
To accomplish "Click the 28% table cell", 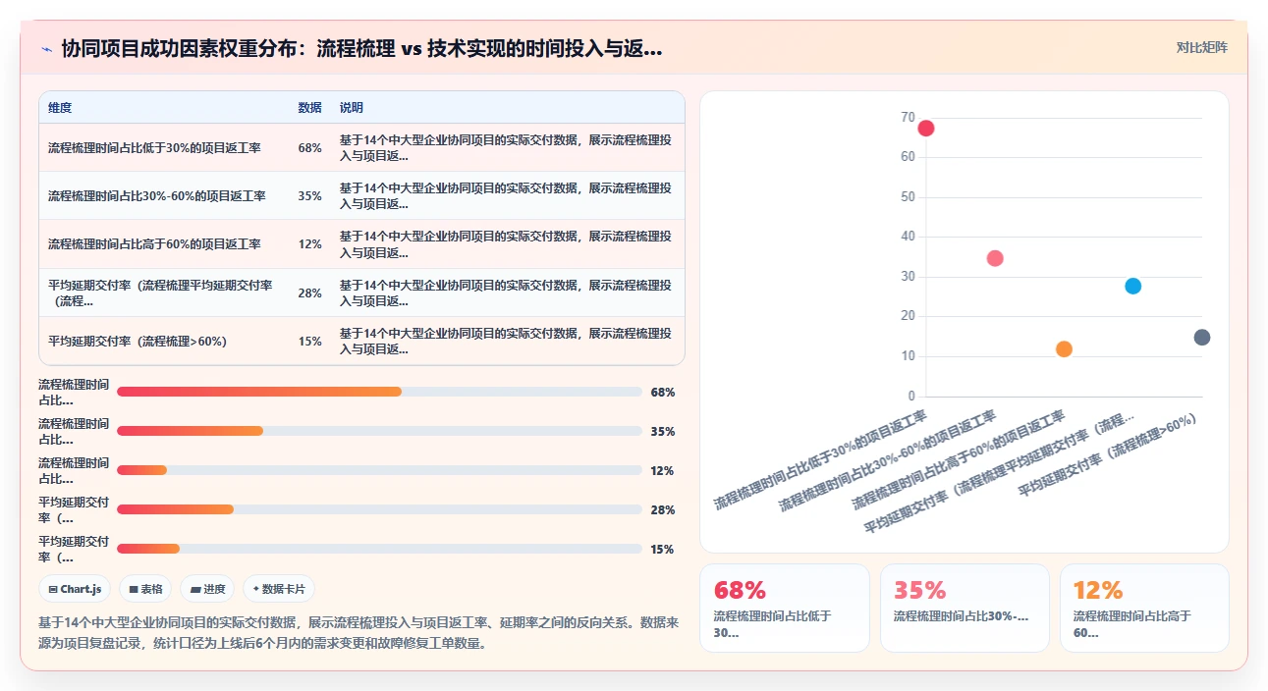I will pos(309,292).
